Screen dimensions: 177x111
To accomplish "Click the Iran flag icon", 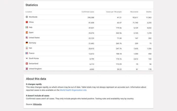I will [27, 48].
